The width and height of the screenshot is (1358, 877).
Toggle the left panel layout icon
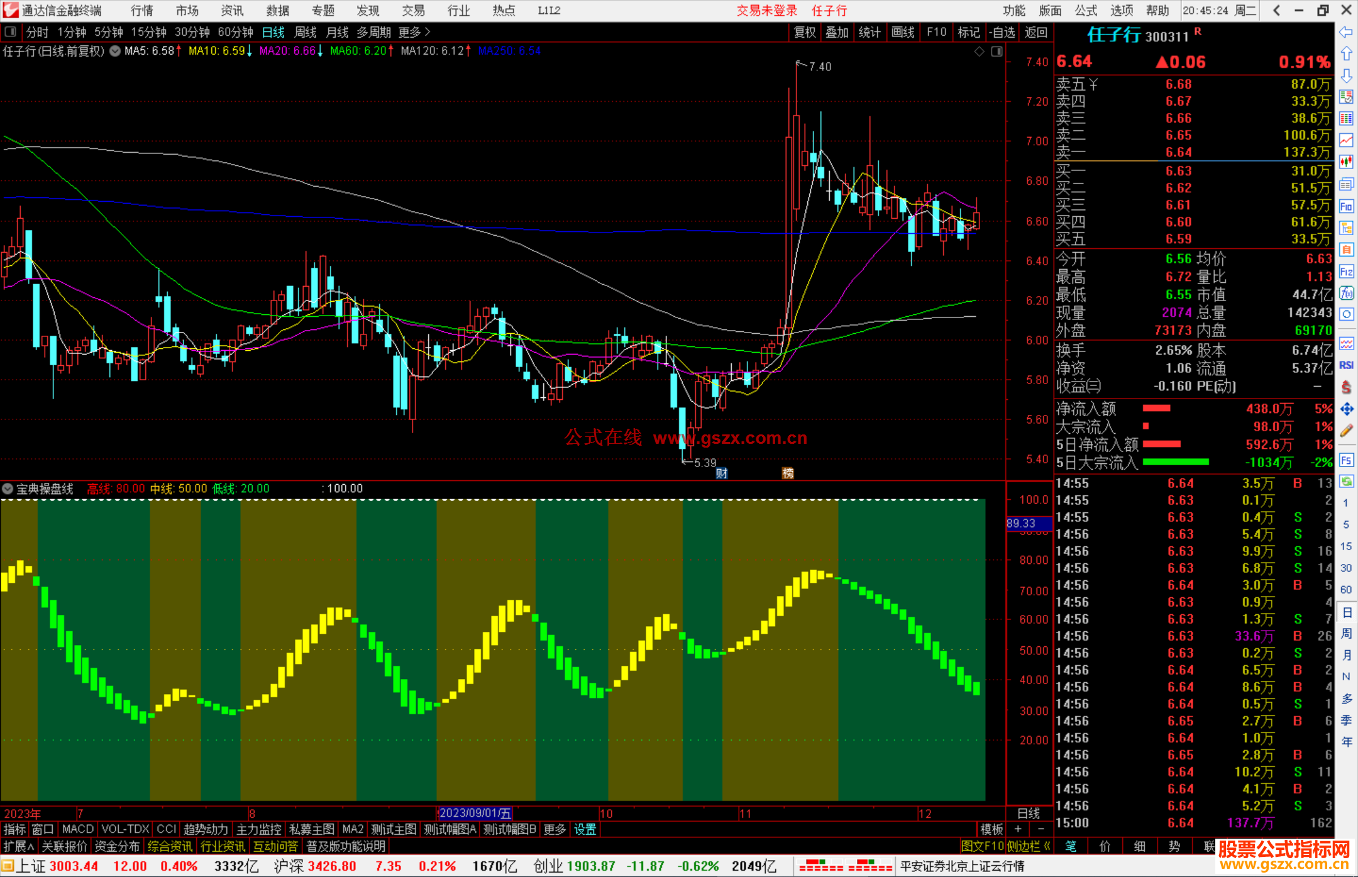[x=11, y=32]
